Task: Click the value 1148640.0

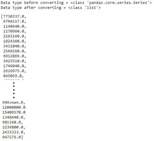Action: [14, 26]
